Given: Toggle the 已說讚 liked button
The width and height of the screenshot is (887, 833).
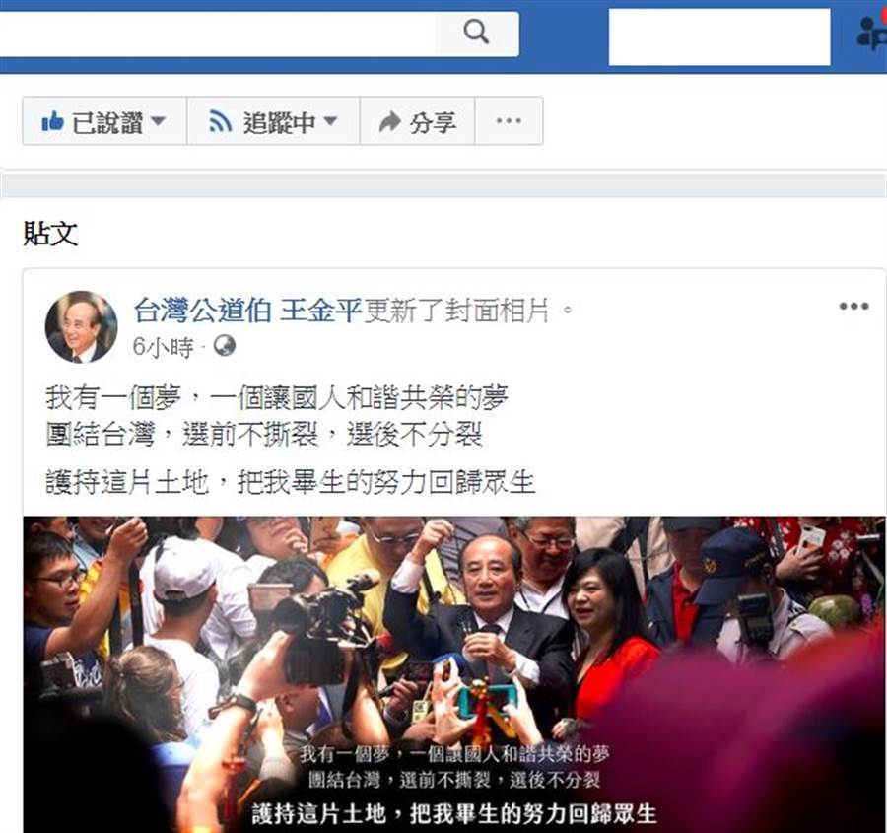Looking at the screenshot, I should [x=104, y=120].
